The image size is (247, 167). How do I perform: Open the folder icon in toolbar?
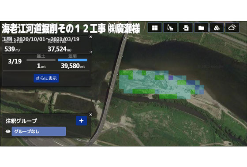pos(201,28)
